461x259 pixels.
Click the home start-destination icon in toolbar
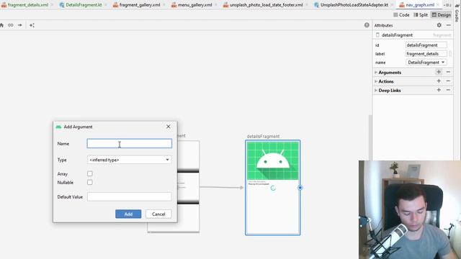[x=1, y=25]
